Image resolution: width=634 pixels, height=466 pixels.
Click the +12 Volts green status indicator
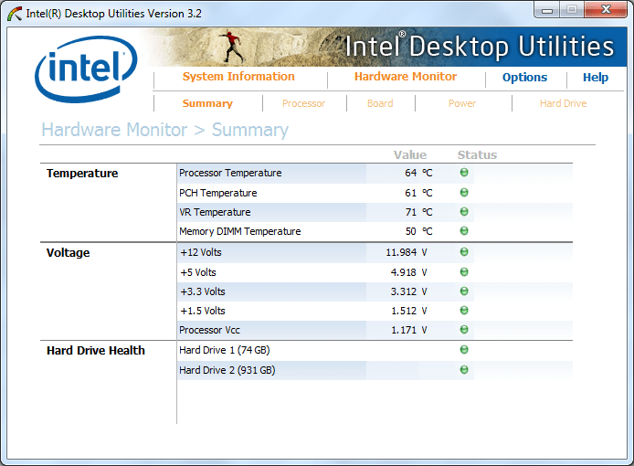click(x=464, y=251)
